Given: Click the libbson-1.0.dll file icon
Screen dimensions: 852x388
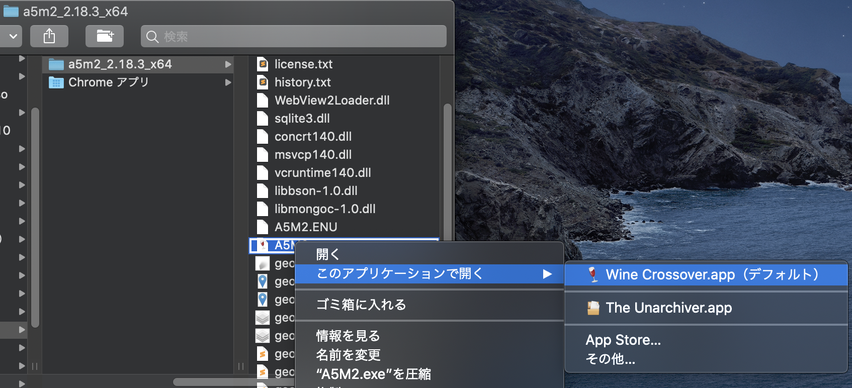Looking at the screenshot, I should (263, 191).
